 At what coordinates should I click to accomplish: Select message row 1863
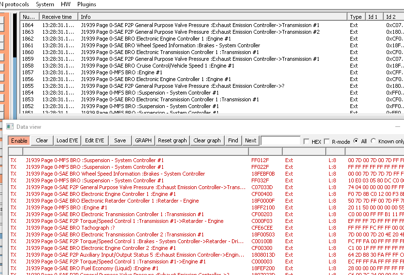[x=212, y=32]
